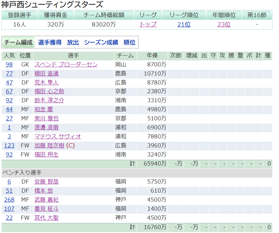This screenshot has width=279, height=233.
Task: Click the 位置 column header
Action: (x=25, y=56)
